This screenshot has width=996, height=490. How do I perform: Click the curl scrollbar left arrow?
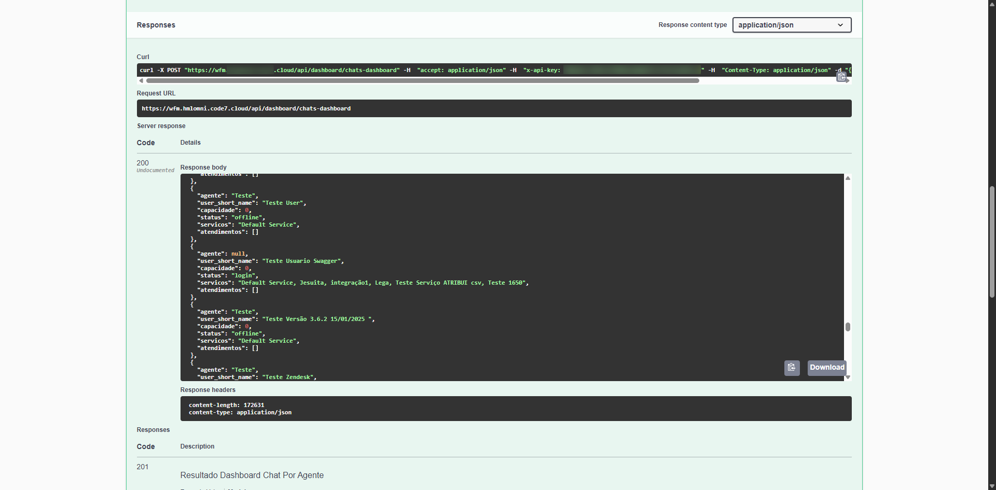point(141,81)
